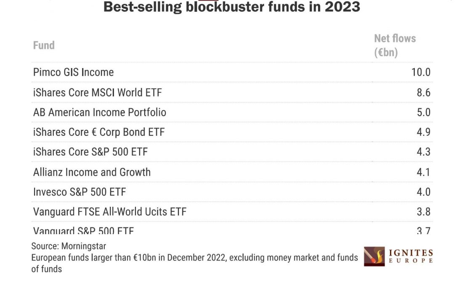Click the Ignites Europe brand name text
Viewport: 467px width, 293px height.
[x=410, y=256]
